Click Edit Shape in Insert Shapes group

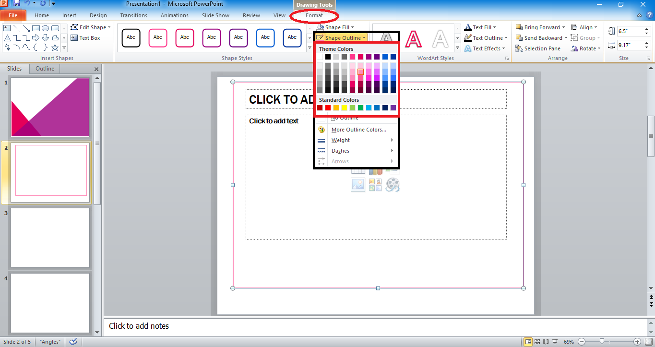pyautogui.click(x=91, y=27)
